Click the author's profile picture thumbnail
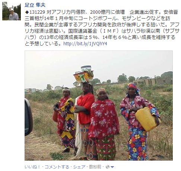The height and width of the screenshot is (171, 181). [12, 11]
